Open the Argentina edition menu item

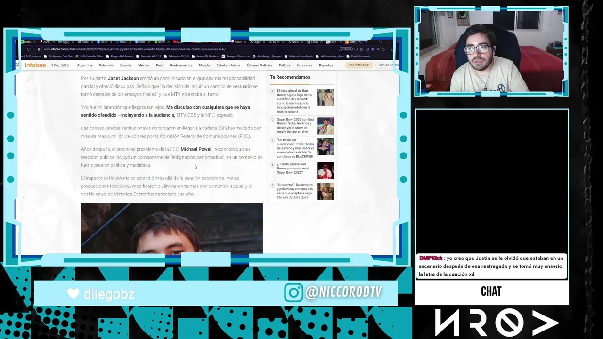pyautogui.click(x=84, y=65)
